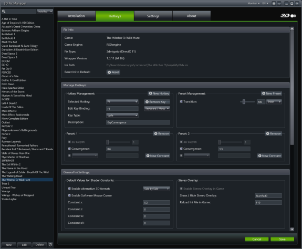Open the EN language dropdown
Viewport: 302px width, 249px height.
265,3
